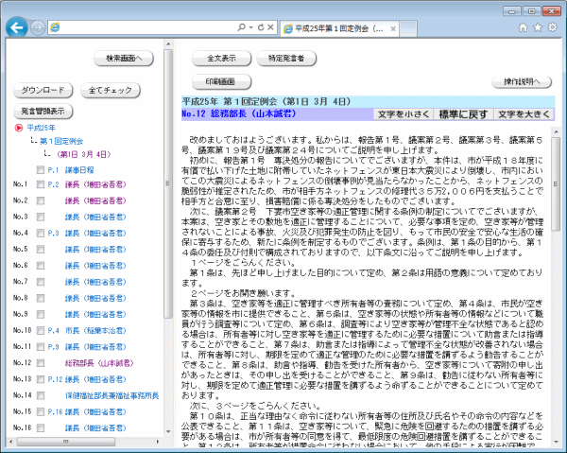The image size is (567, 453).
Task: Open browser Tools gear icon
Action: click(552, 27)
